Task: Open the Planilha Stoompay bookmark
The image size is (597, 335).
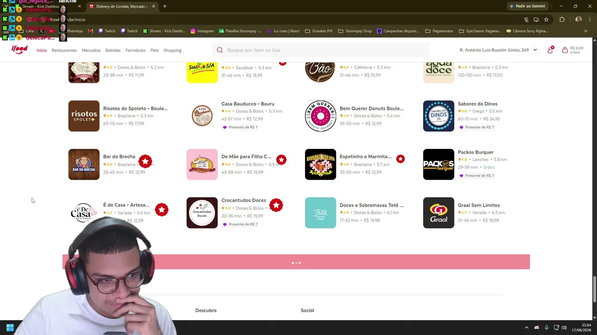Action: click(240, 31)
